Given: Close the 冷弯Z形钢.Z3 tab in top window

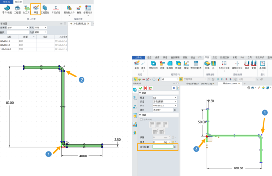Looking at the screenshot, I should click(88, 24).
